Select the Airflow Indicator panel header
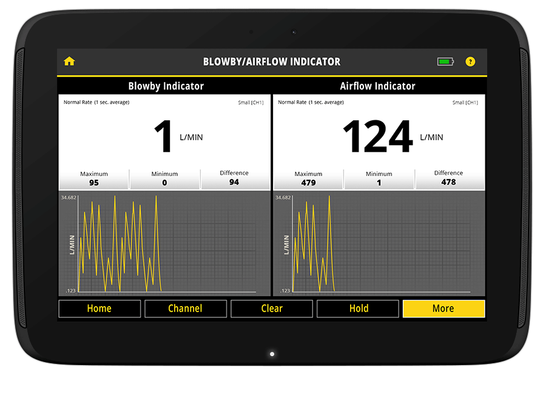This screenshot has height=393, width=546. (x=377, y=86)
